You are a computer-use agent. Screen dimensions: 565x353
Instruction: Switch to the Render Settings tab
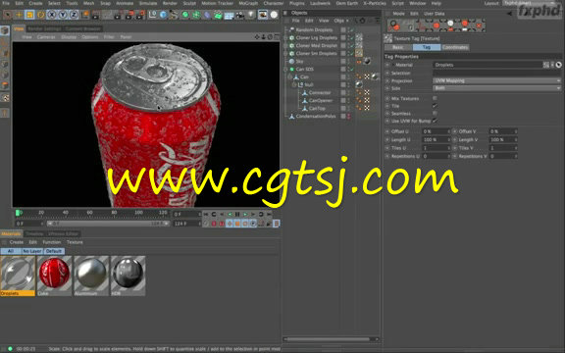(x=44, y=28)
